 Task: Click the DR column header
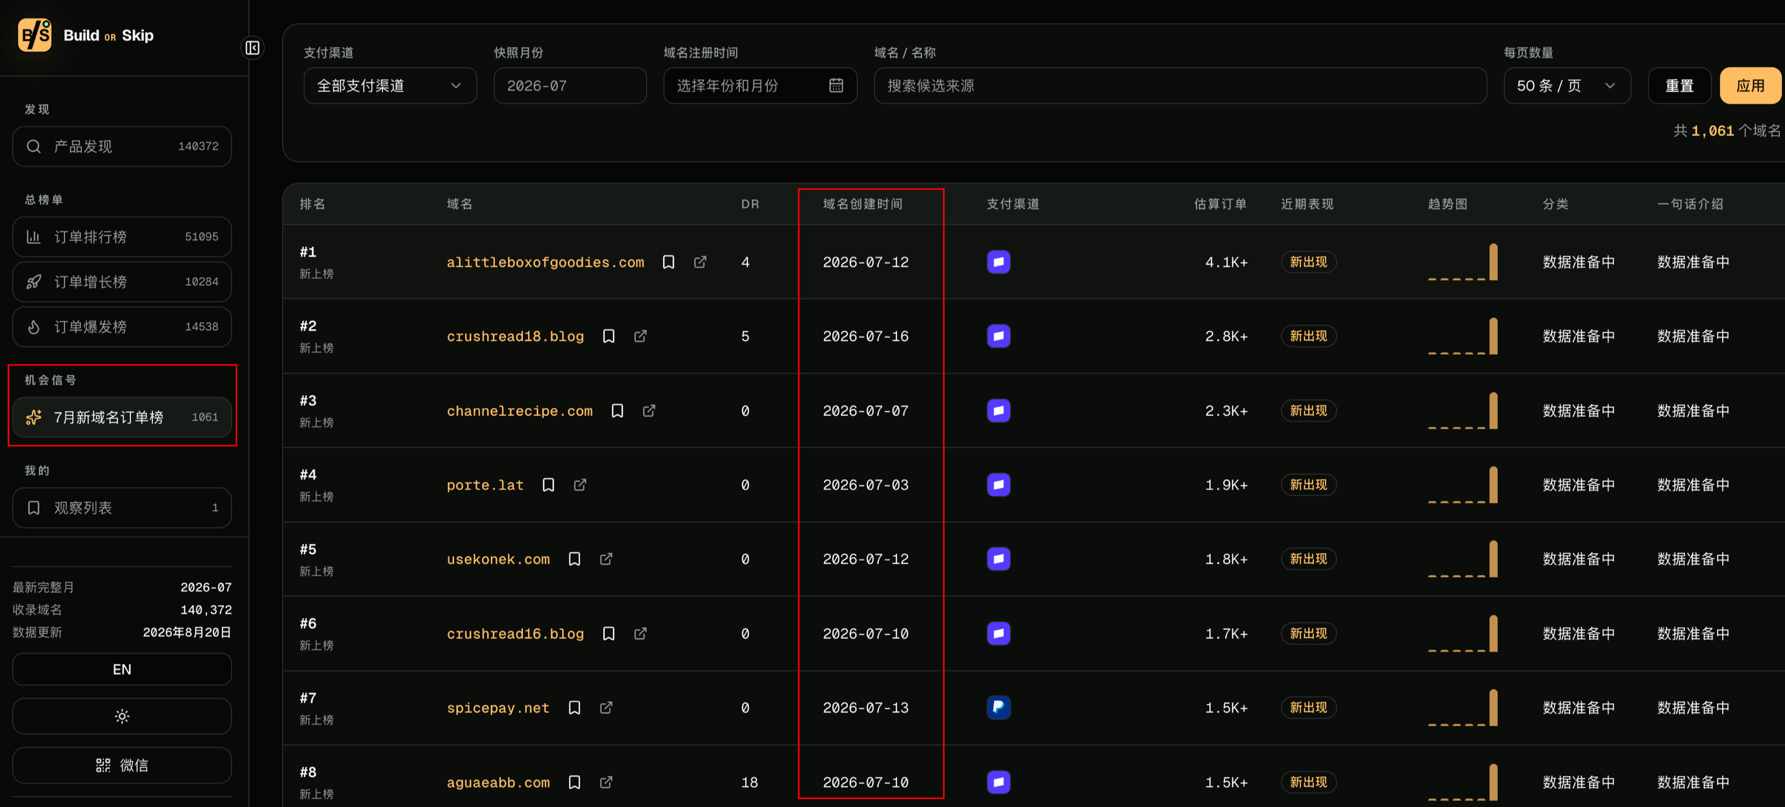point(750,203)
